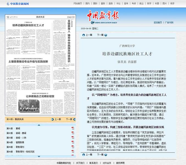Open 考研 in top navigation
Viewport: 186px width, 165px height.
[x=134, y=4]
